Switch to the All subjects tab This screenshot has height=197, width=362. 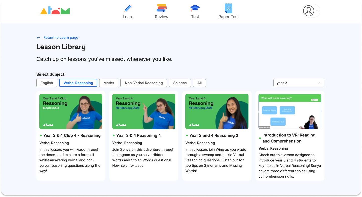(199, 83)
